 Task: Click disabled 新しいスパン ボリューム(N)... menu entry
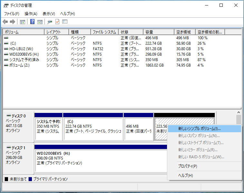point(204,136)
